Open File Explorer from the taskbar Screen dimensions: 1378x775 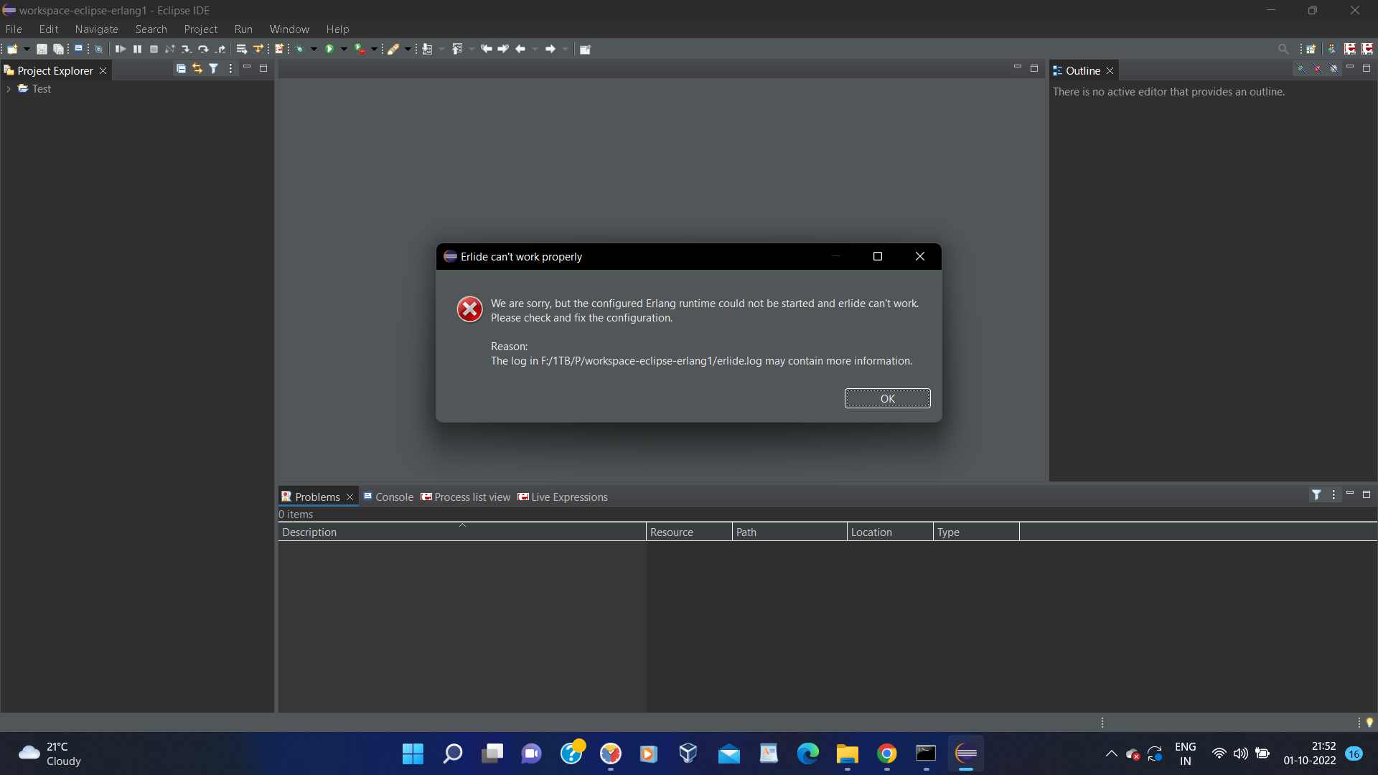847,753
